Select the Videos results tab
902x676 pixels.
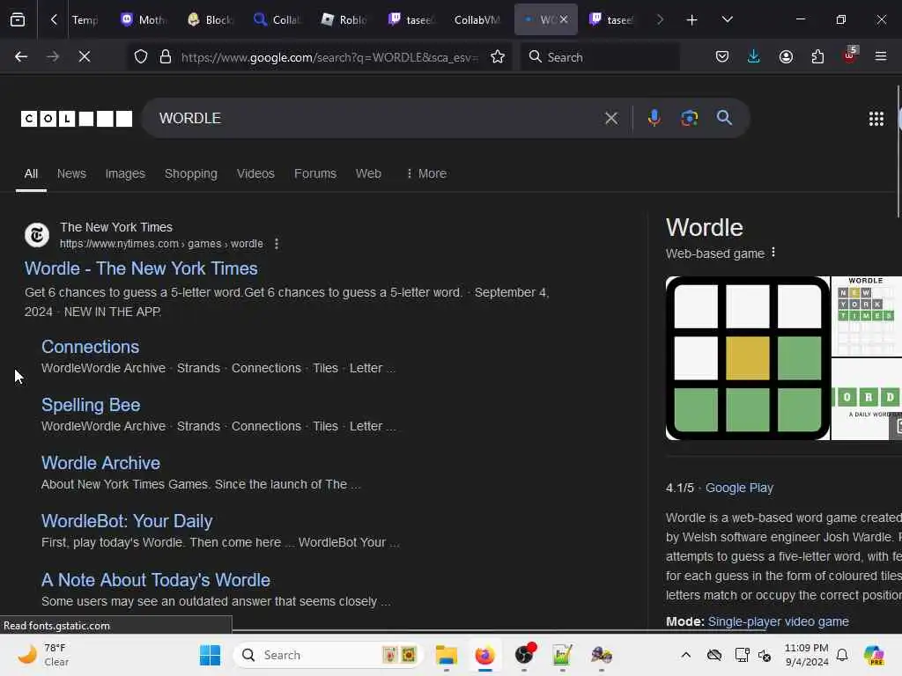coord(255,173)
